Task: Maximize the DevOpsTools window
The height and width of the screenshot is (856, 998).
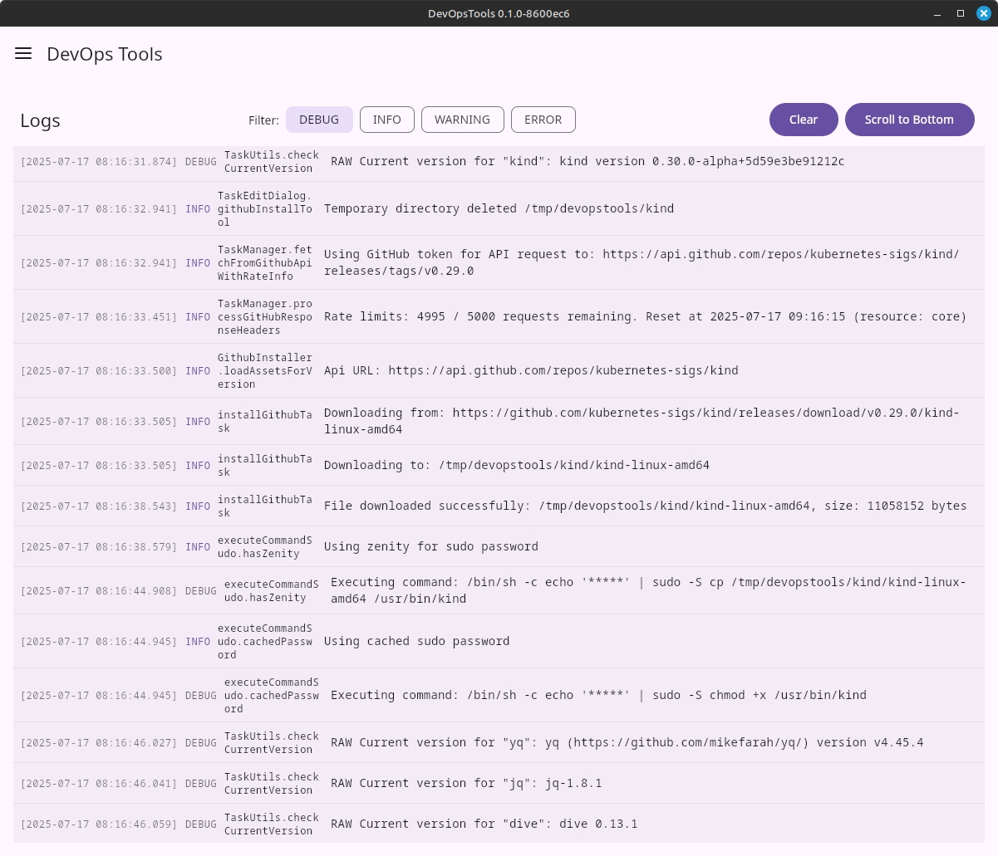Action: point(961,13)
